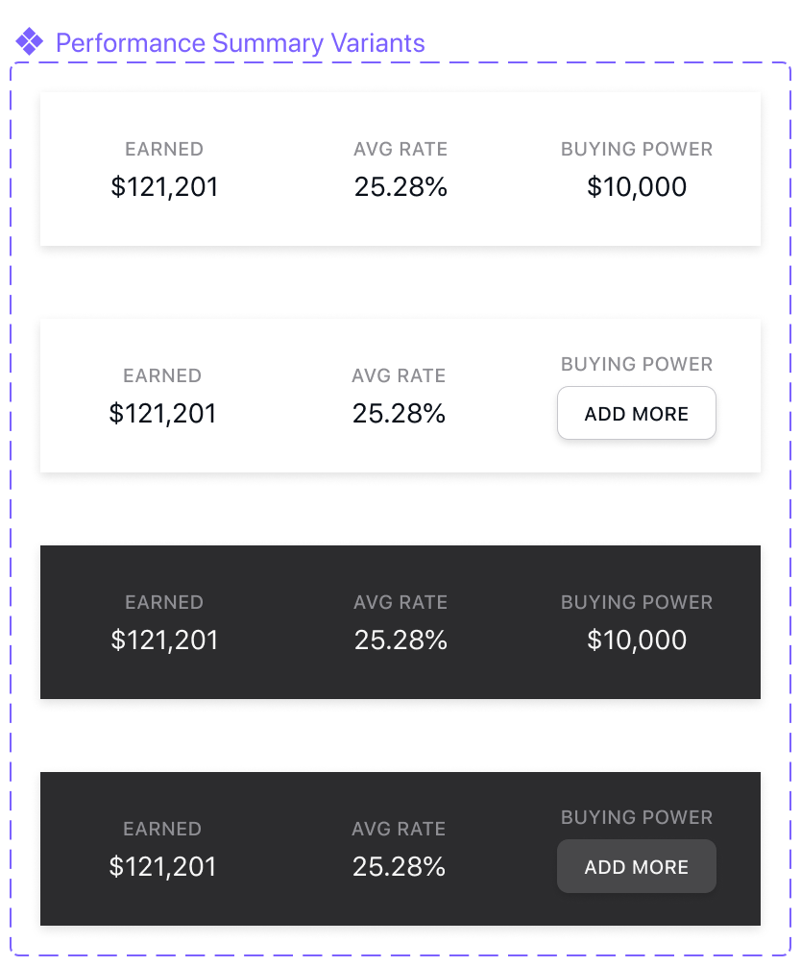The width and height of the screenshot is (801, 966).
Task: Select $121,201 earned value in first light card
Action: point(164,186)
